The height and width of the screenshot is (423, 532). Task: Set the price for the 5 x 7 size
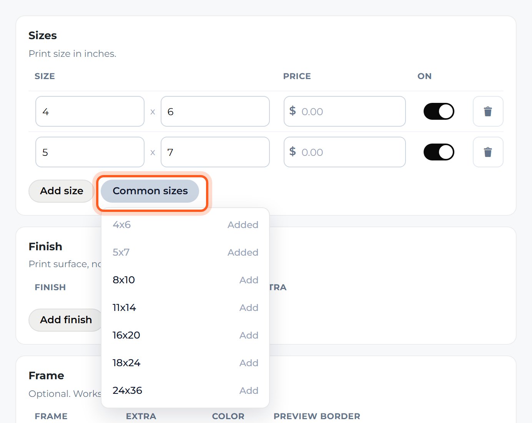[x=345, y=152]
